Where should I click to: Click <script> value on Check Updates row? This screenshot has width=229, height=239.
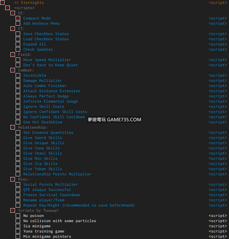point(218,49)
